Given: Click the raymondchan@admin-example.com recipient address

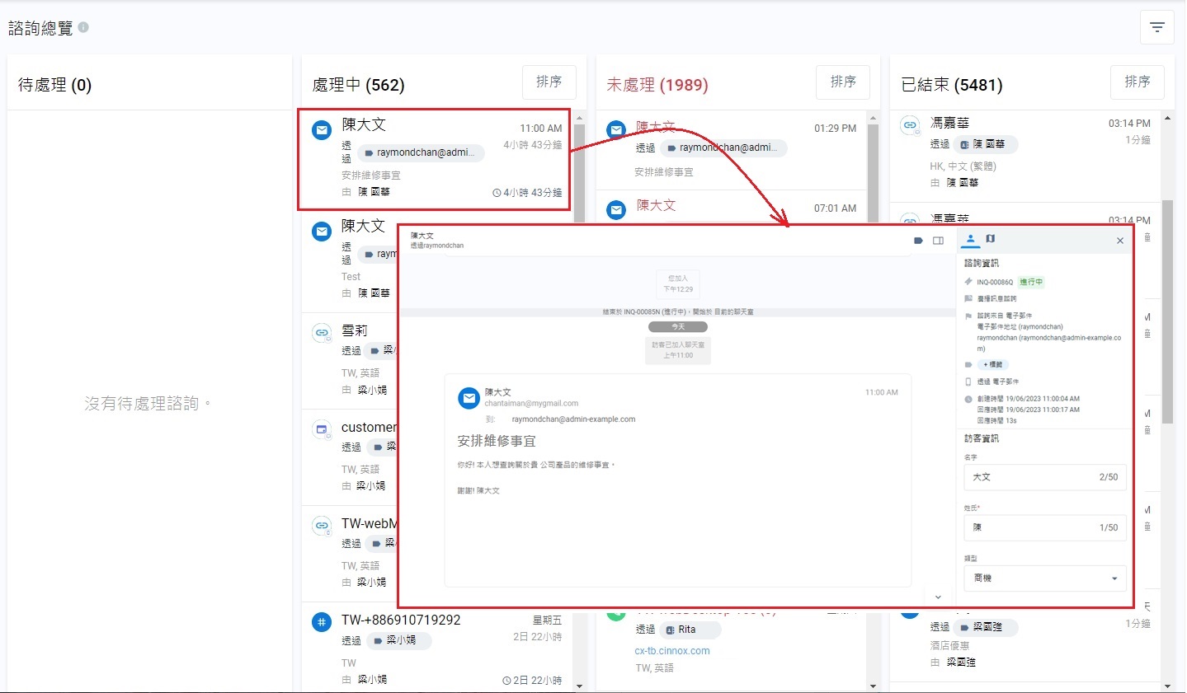Looking at the screenshot, I should [x=573, y=419].
